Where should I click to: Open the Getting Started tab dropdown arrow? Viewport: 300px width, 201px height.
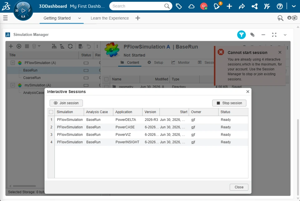tap(80, 18)
